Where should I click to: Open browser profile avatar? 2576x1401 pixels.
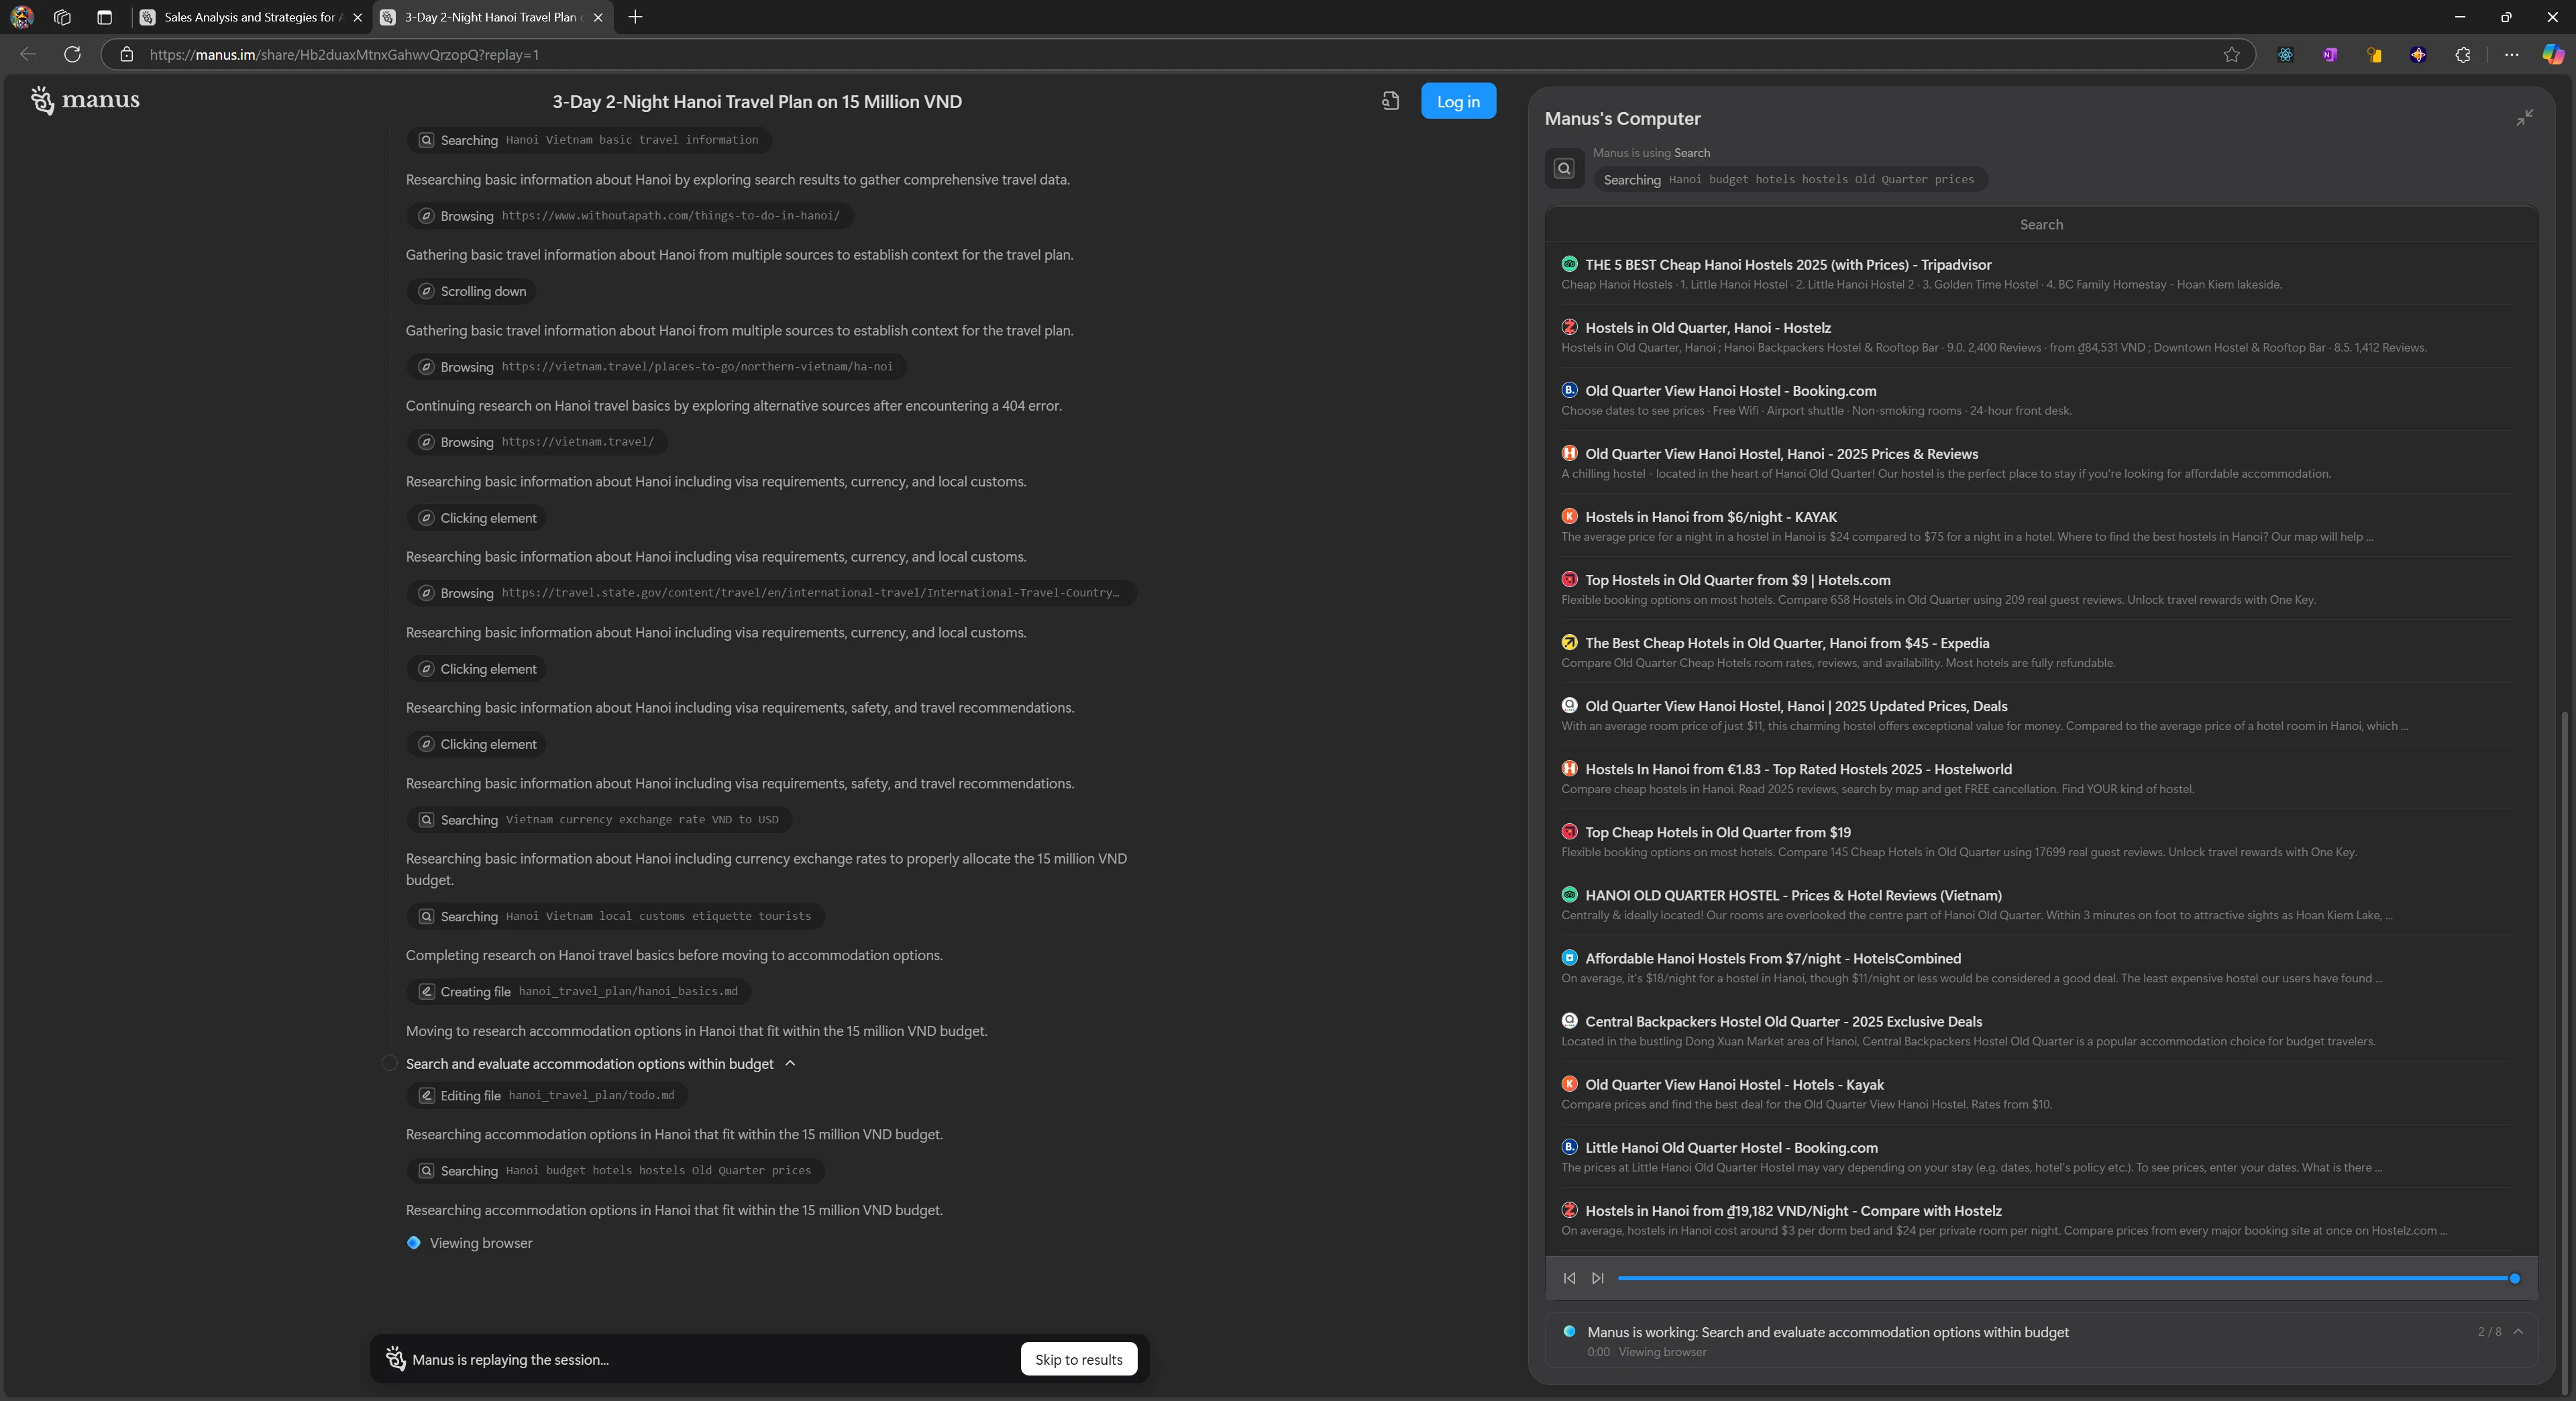[21, 17]
